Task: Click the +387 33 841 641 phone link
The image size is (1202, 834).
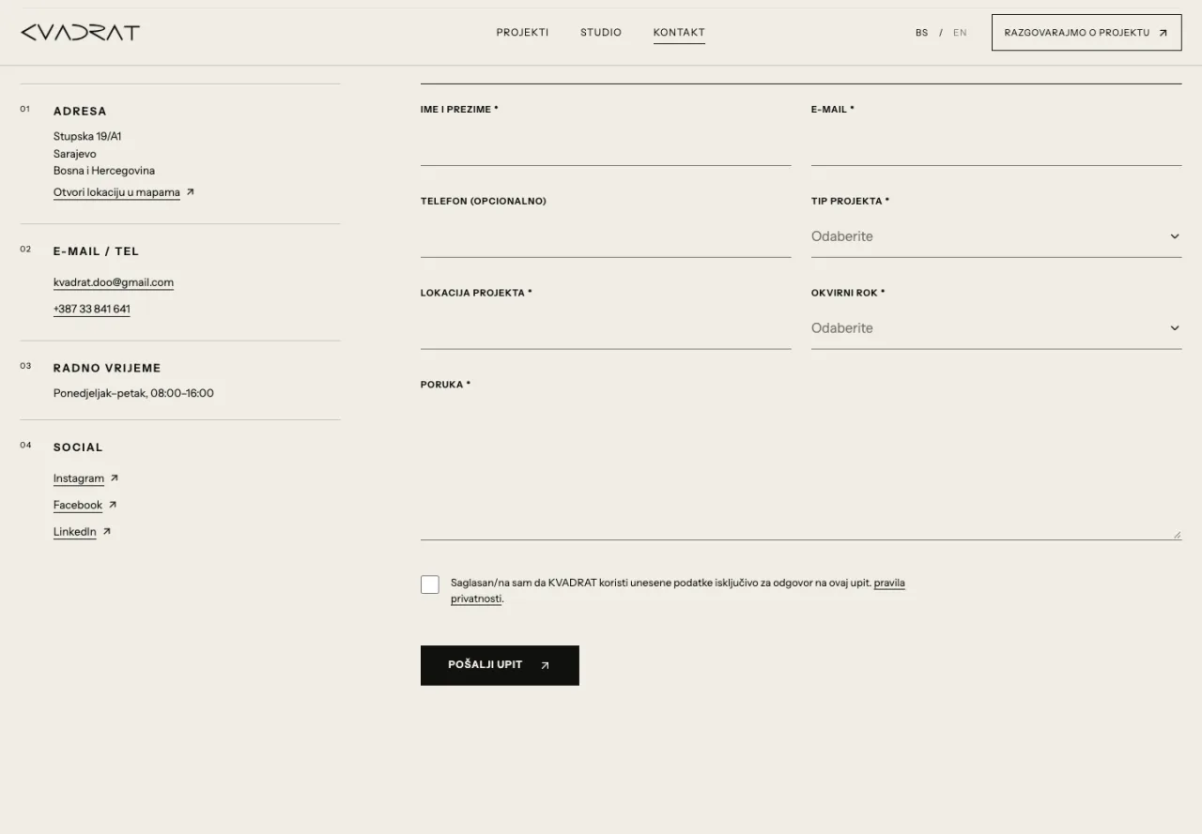Action: pos(92,309)
